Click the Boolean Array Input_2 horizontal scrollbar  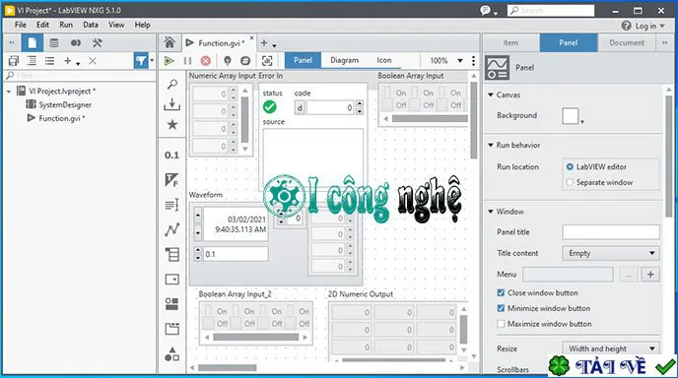[x=256, y=337]
